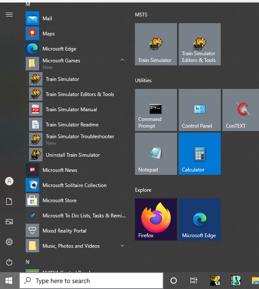This screenshot has height=289, width=259.
Task: Click the Train Simulator tile in MSTS group
Action: [156, 44]
